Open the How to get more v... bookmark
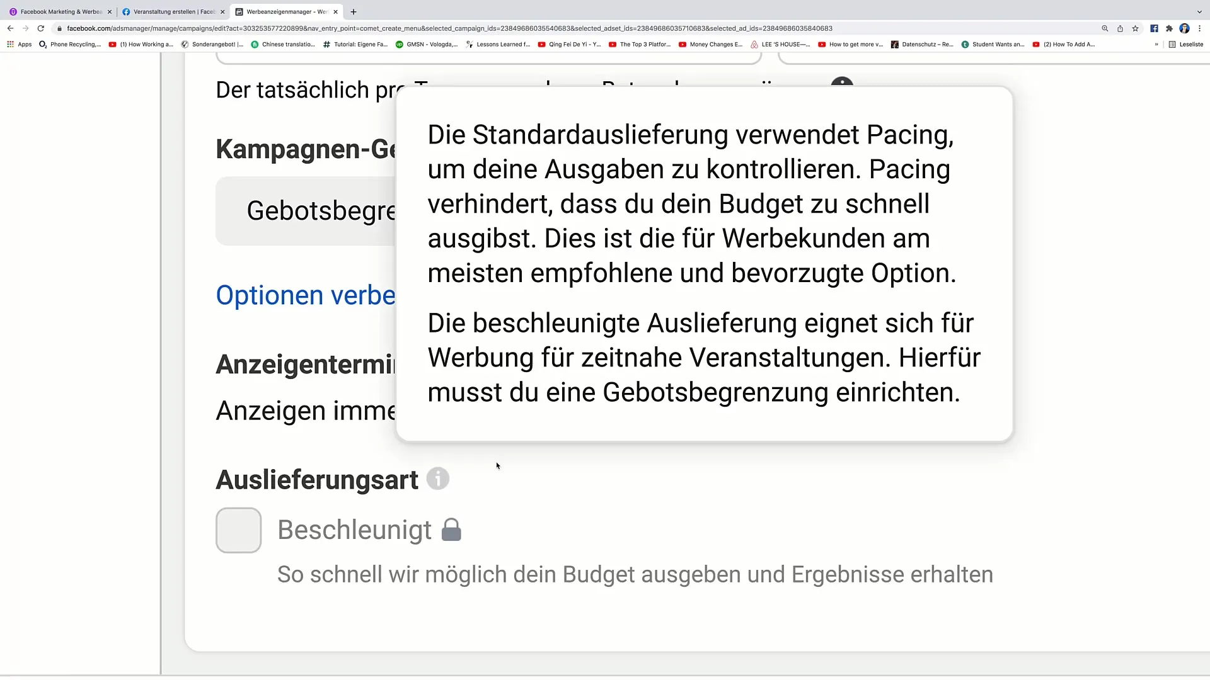The width and height of the screenshot is (1210, 680). tap(851, 45)
